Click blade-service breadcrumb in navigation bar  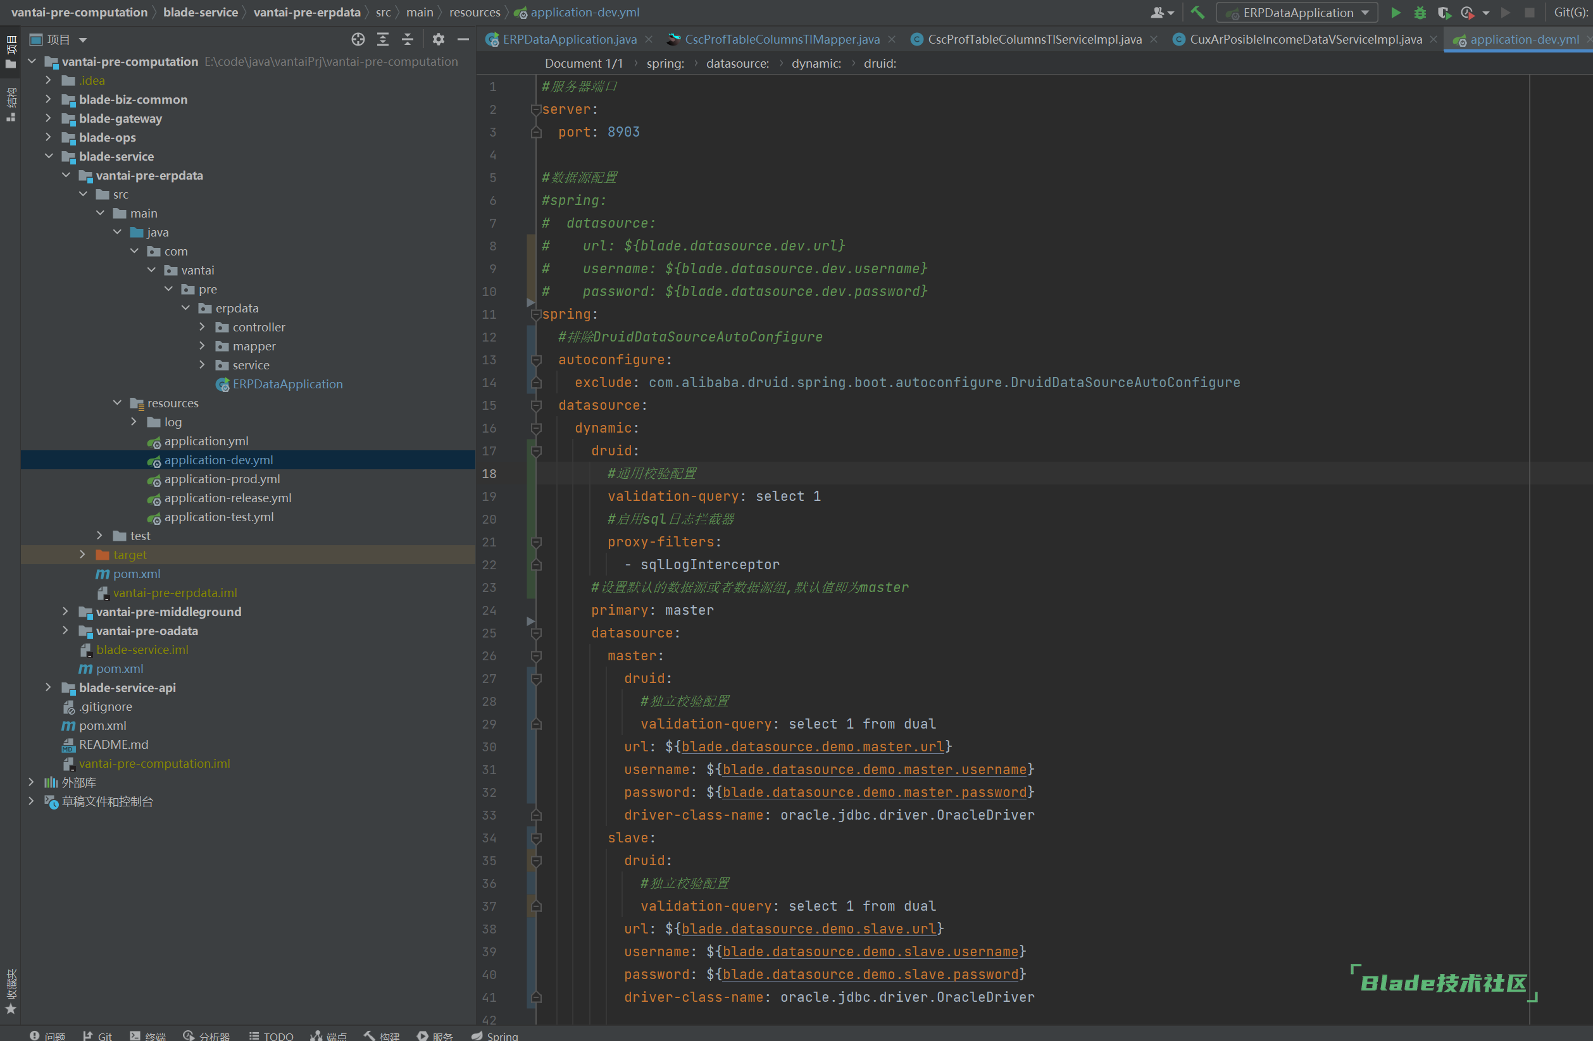click(x=200, y=12)
